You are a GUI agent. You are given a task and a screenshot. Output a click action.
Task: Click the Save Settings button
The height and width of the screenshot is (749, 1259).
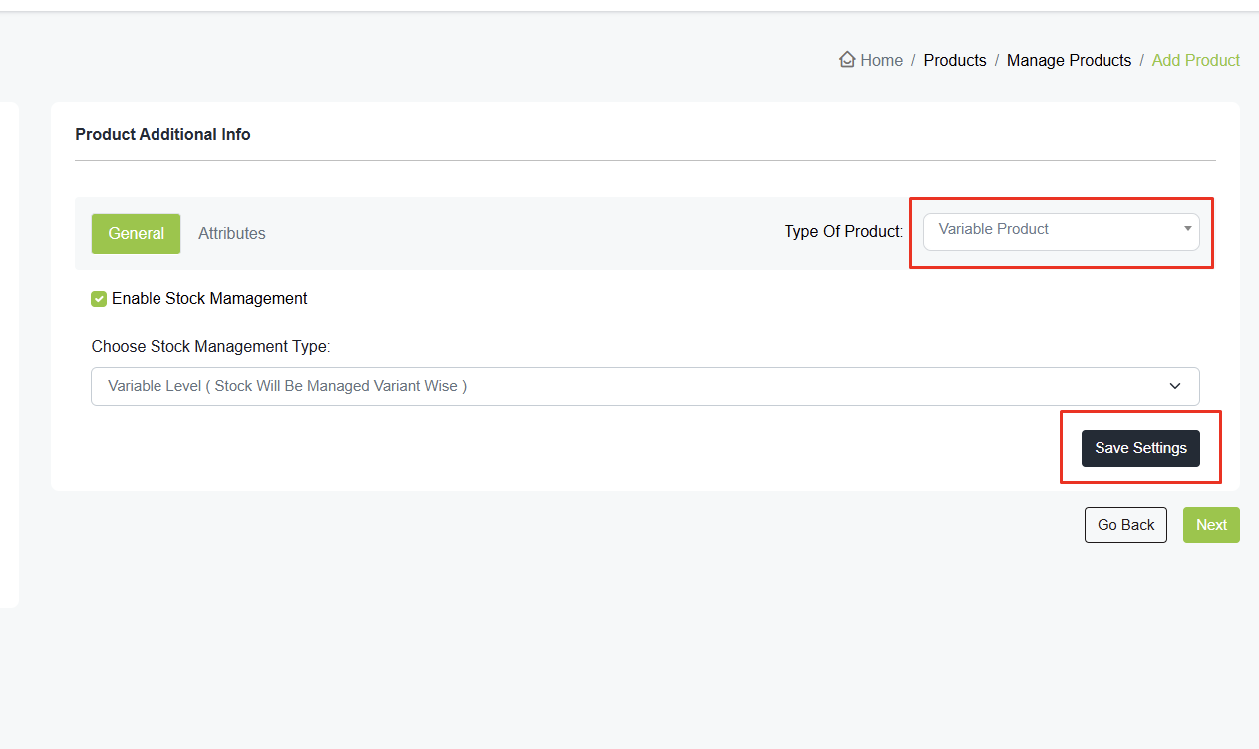click(1140, 448)
